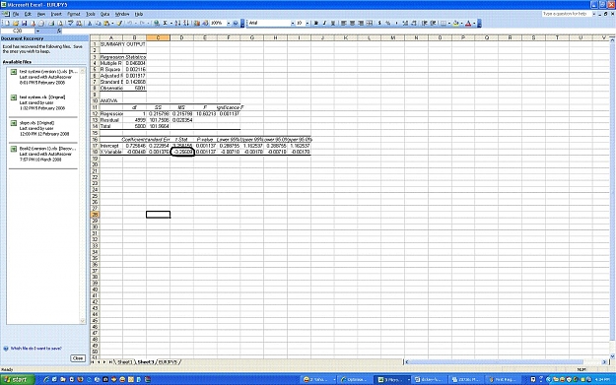
Task: Expand the Paste options dropdown arrow
Action: click(112, 24)
